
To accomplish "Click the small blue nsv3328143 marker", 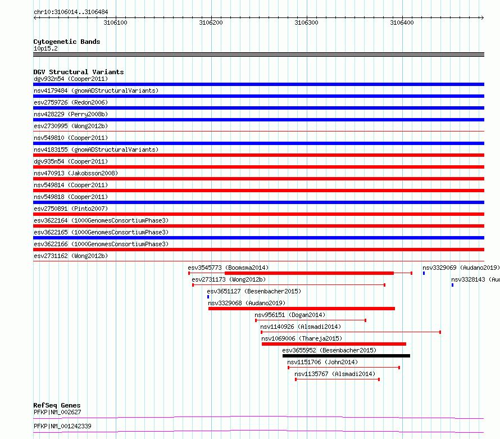I will [x=452, y=285].
